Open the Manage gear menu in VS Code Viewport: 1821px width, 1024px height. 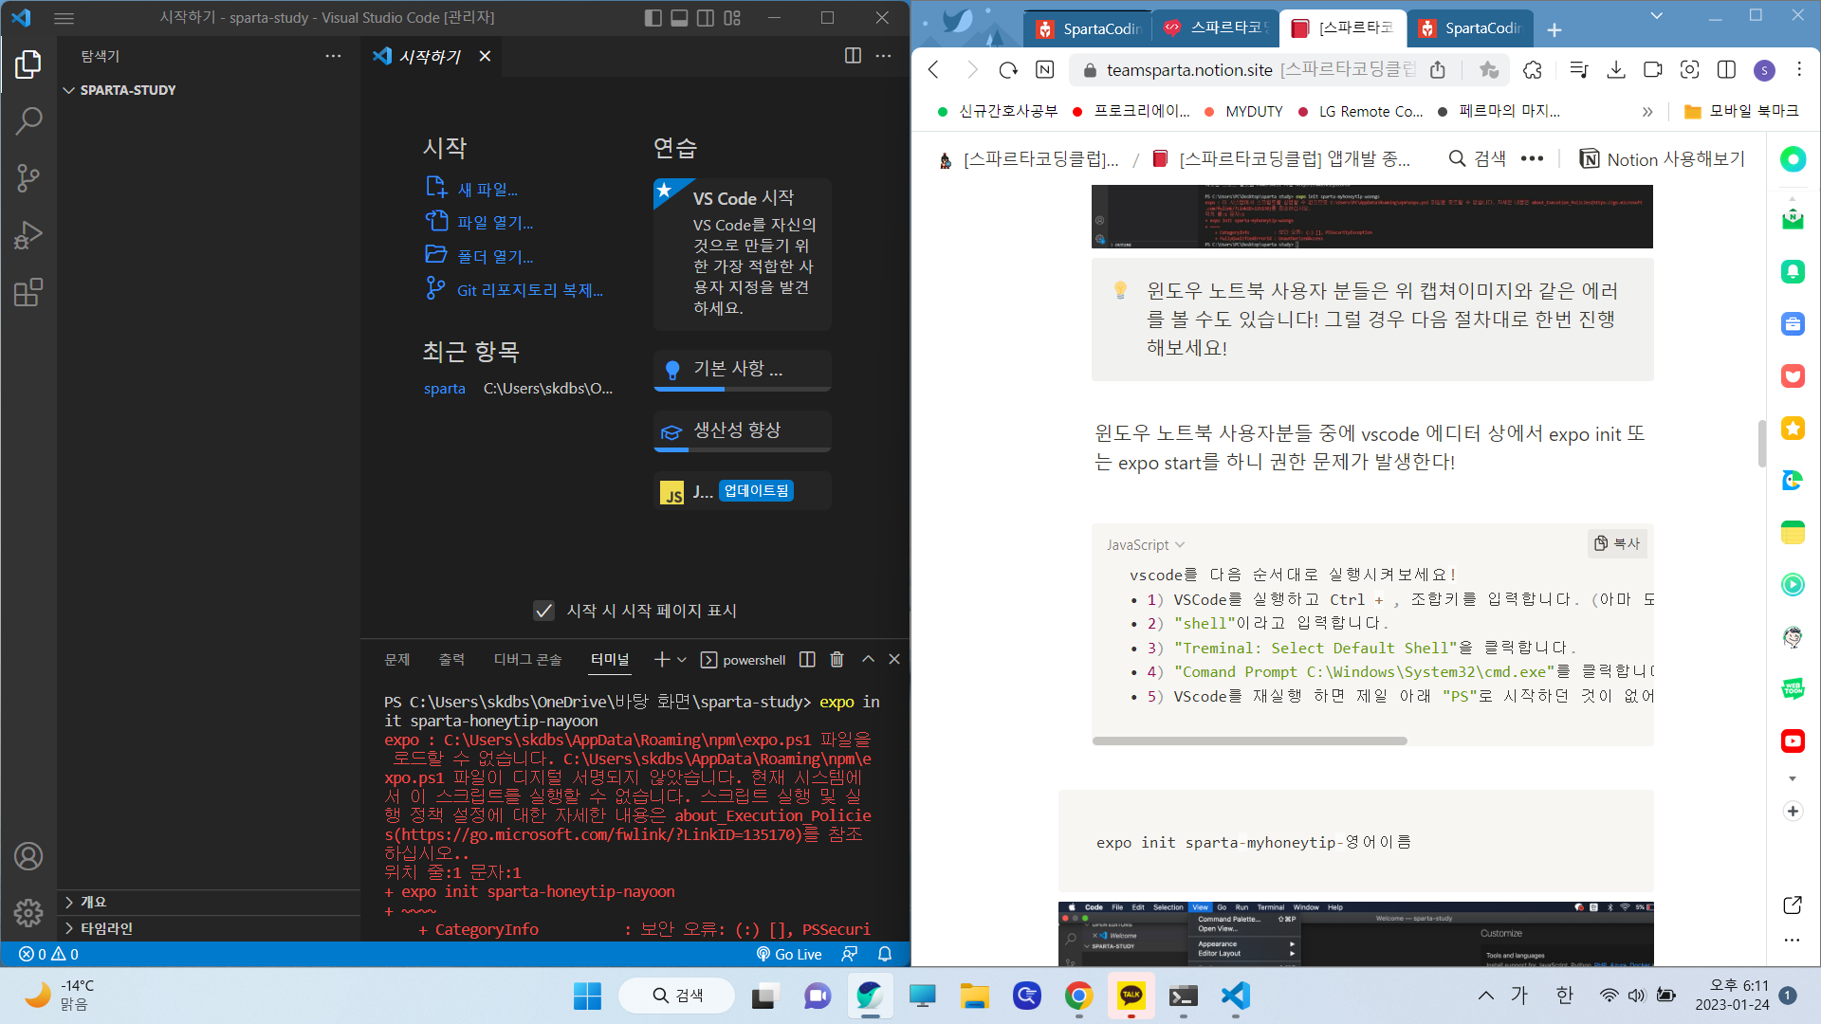coord(28,912)
